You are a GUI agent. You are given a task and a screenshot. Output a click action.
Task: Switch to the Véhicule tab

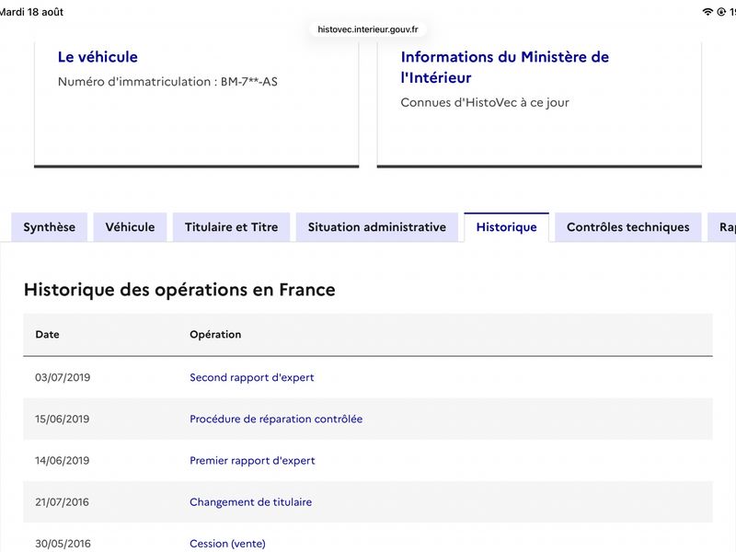(x=130, y=227)
